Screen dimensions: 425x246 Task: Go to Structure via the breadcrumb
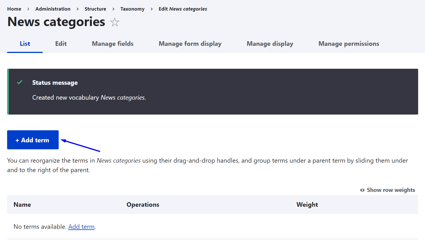tap(95, 9)
